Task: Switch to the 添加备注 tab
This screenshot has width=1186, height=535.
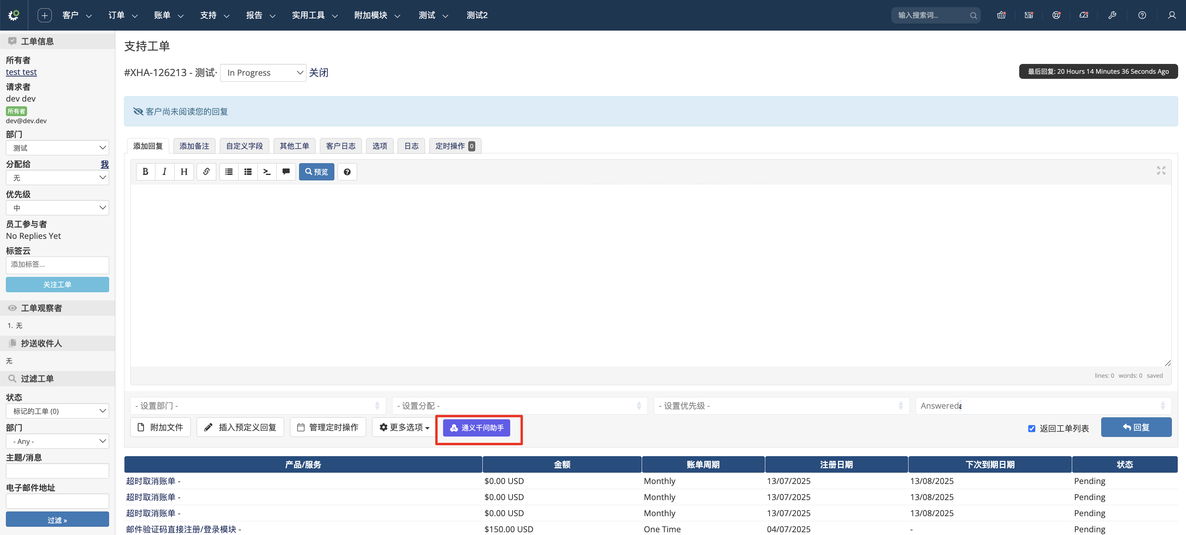Action: [194, 146]
